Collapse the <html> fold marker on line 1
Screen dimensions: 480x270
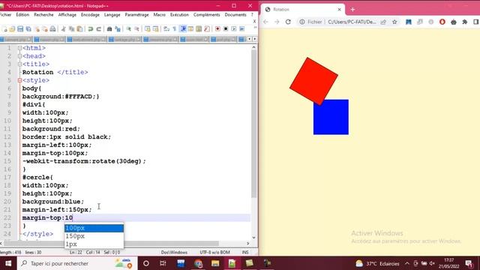20,48
